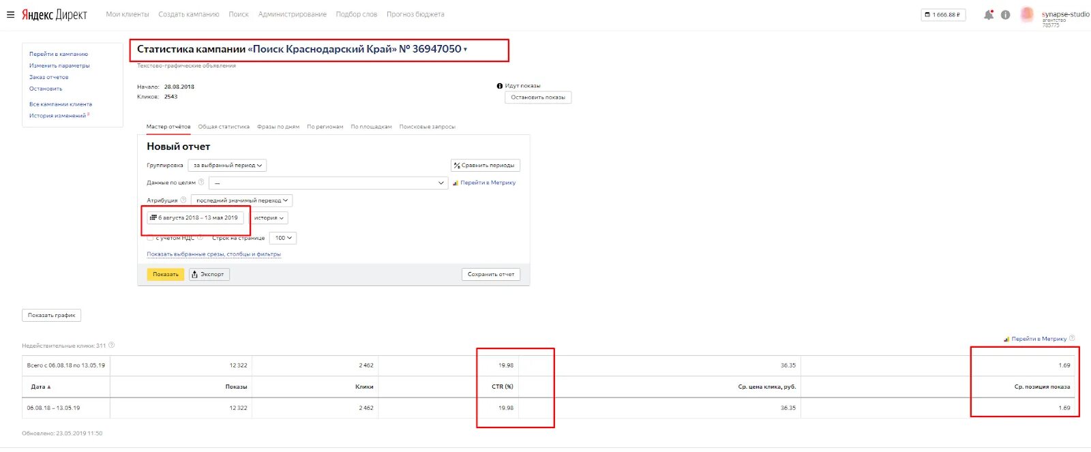Sort by CTR (%) column header
This screenshot has height=452, width=1091.
tap(503, 387)
